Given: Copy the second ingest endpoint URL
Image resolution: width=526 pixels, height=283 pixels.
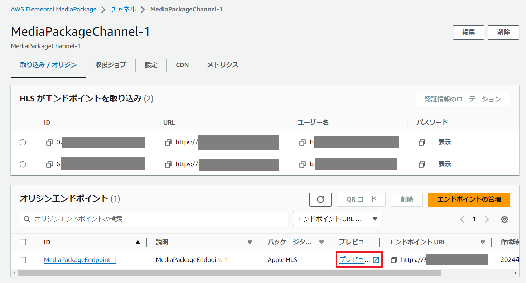Looking at the screenshot, I should (168, 164).
